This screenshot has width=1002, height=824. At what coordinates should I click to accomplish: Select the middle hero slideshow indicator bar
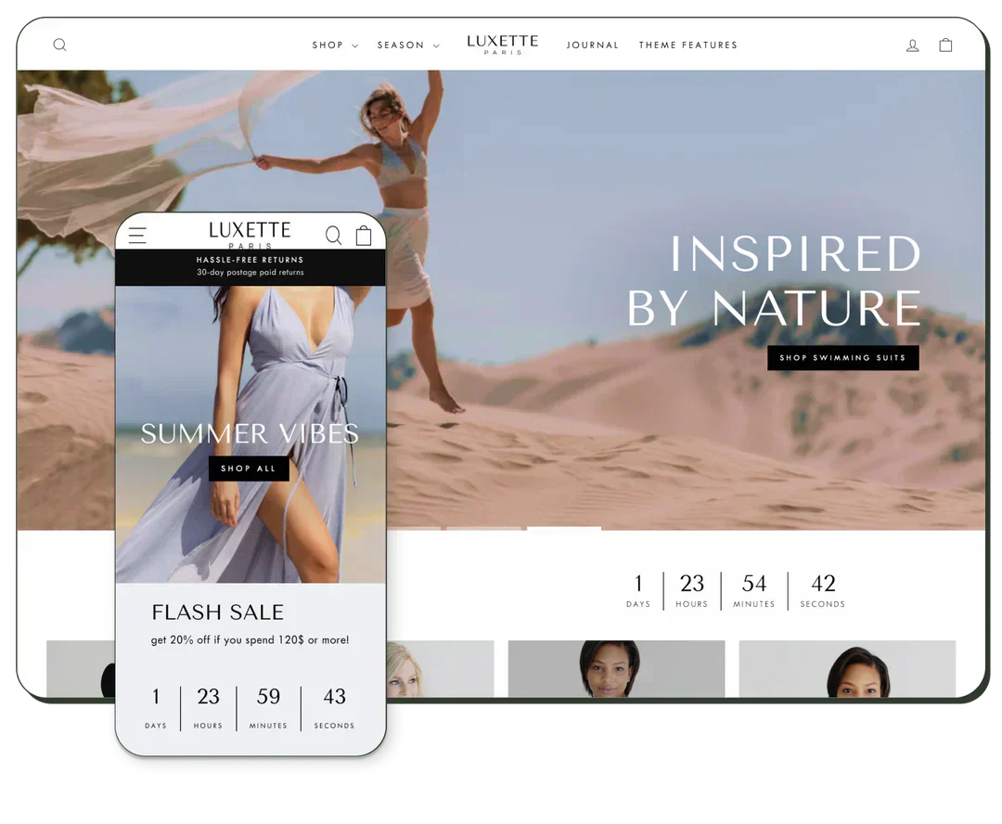click(483, 528)
